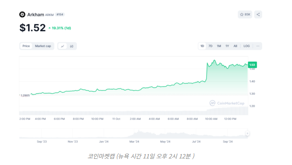Select the 1Y time range
The image size is (292, 165).
click(227, 46)
